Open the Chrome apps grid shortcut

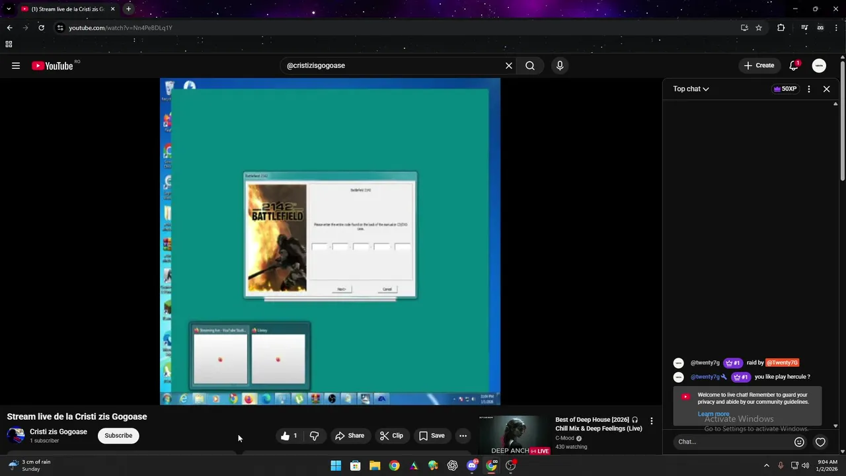tap(9, 44)
